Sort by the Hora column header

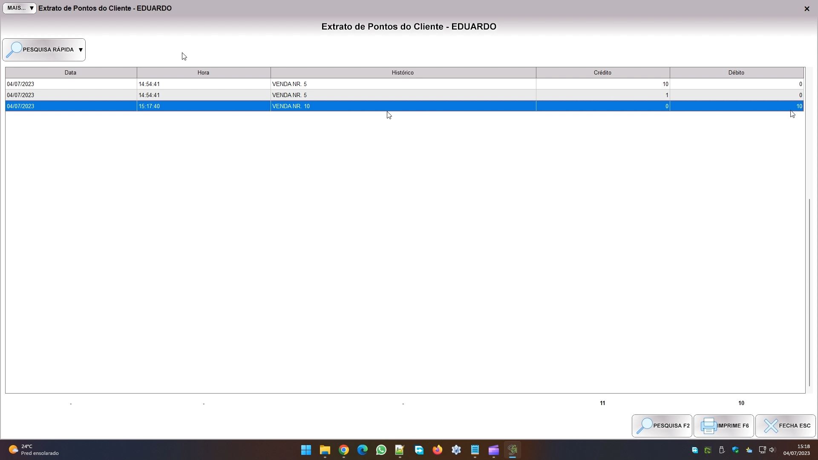point(204,73)
